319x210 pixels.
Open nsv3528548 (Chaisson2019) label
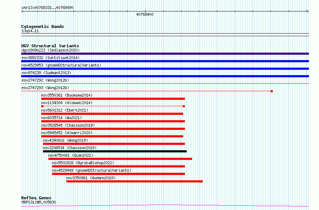click(x=68, y=125)
